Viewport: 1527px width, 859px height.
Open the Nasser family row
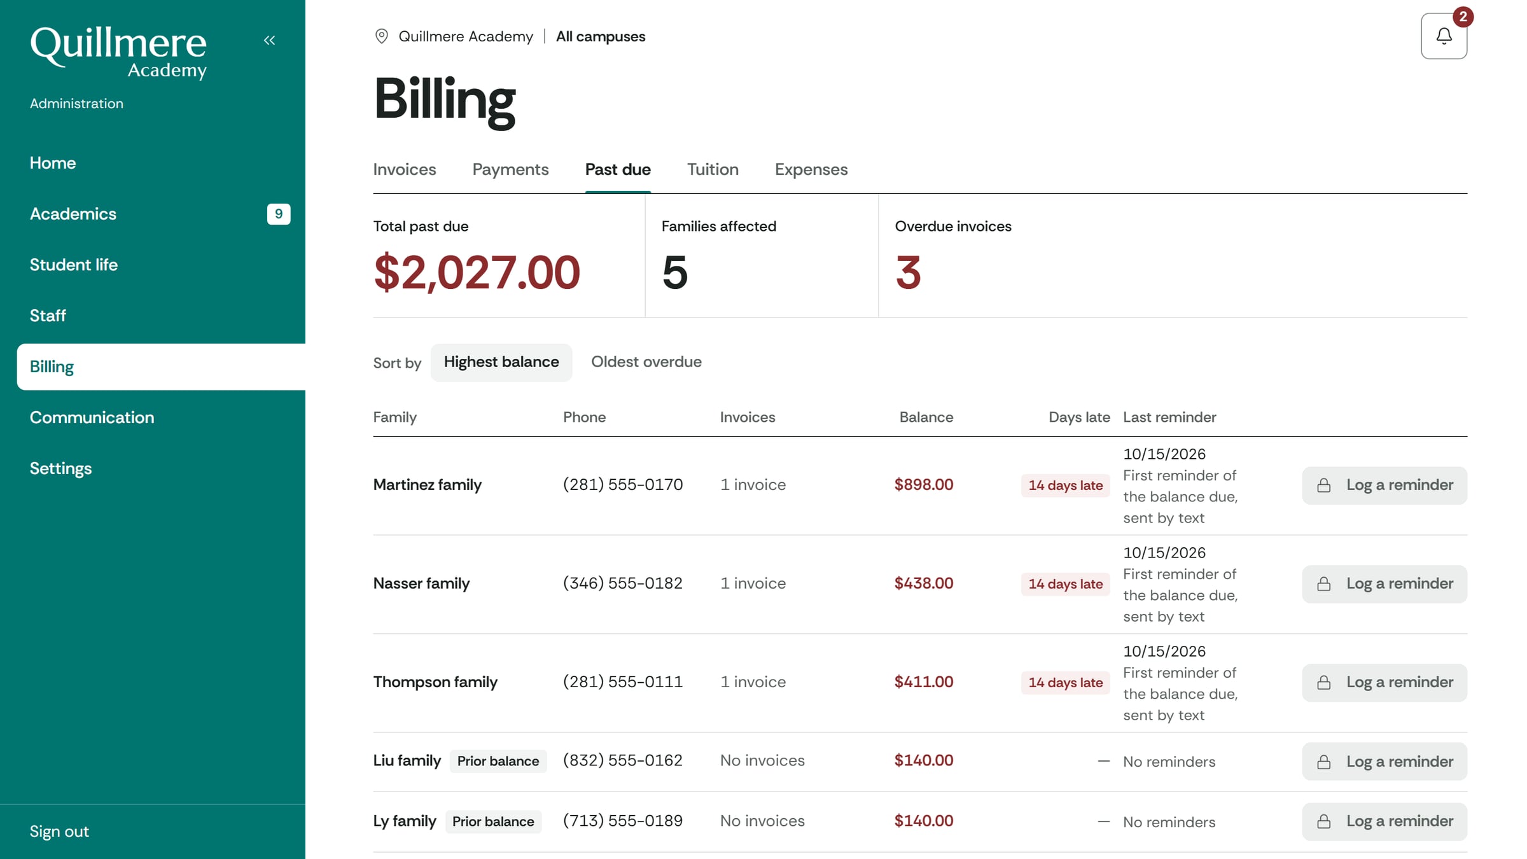(920, 584)
